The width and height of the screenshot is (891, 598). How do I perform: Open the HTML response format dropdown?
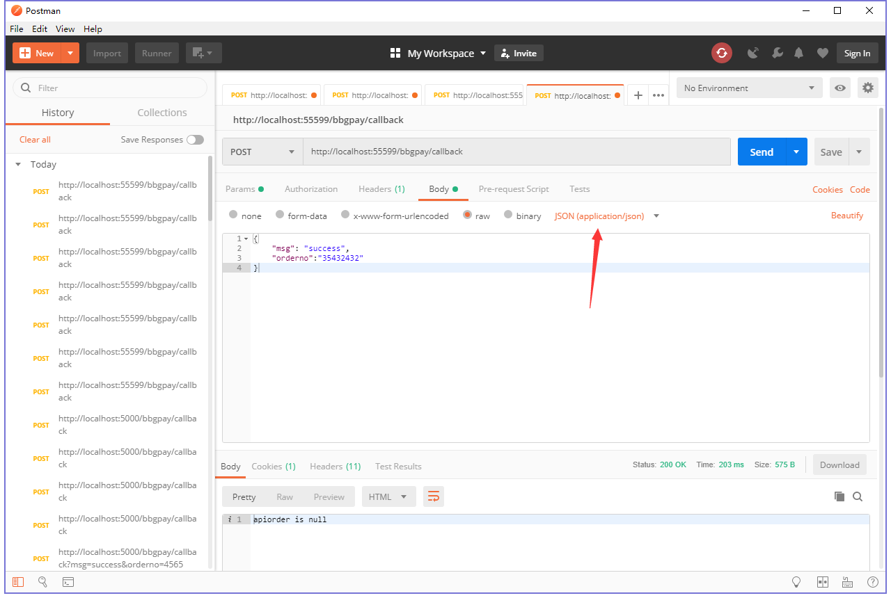point(388,496)
